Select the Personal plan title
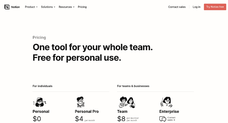 41,112
